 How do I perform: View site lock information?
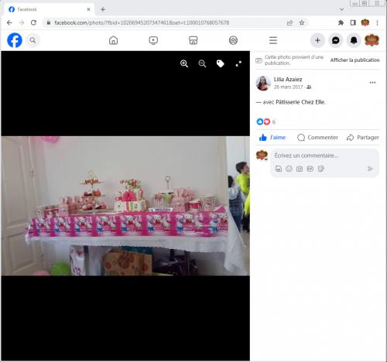[x=48, y=22]
